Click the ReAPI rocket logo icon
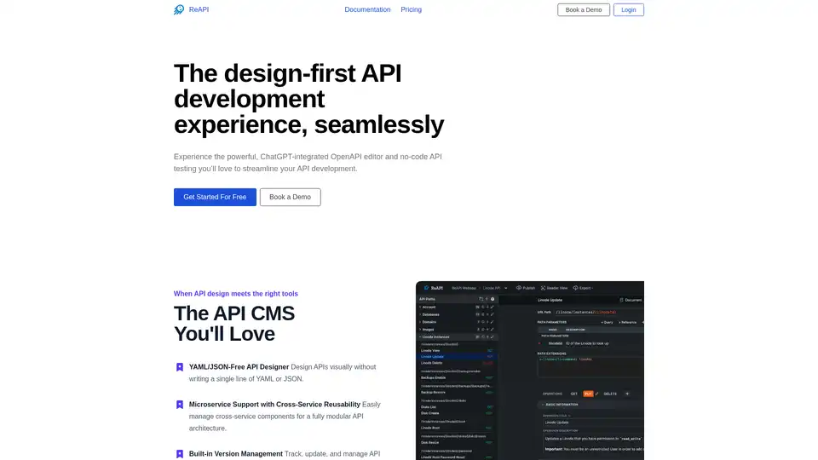 179,10
